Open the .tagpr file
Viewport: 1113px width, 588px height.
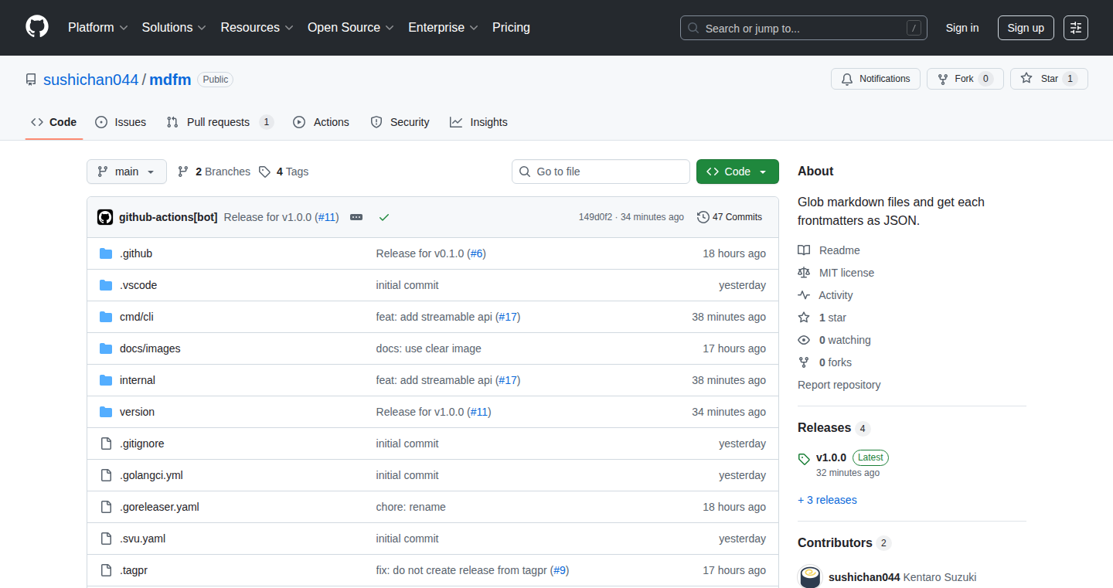pos(134,570)
